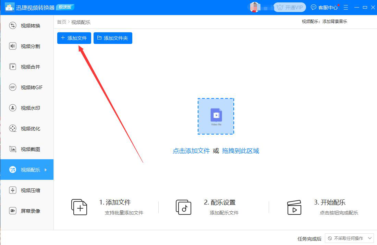This screenshot has width=377, height=245.
Task: Click the video file icon in drop zone
Action: (216, 115)
